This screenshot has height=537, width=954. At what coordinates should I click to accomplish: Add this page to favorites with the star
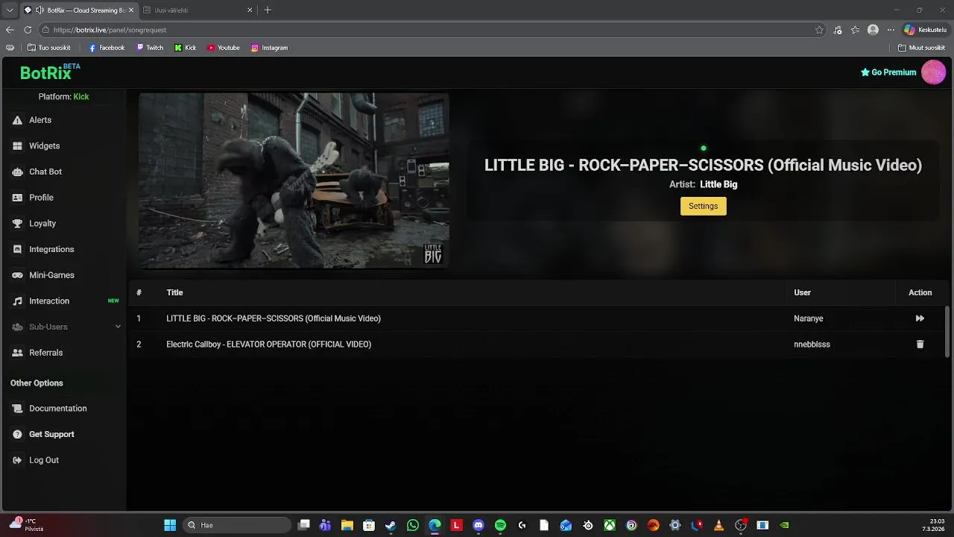coord(819,30)
